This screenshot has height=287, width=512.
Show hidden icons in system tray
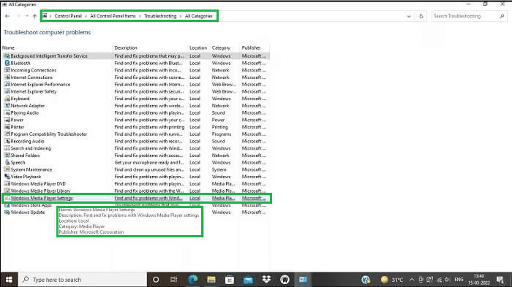[411, 280]
